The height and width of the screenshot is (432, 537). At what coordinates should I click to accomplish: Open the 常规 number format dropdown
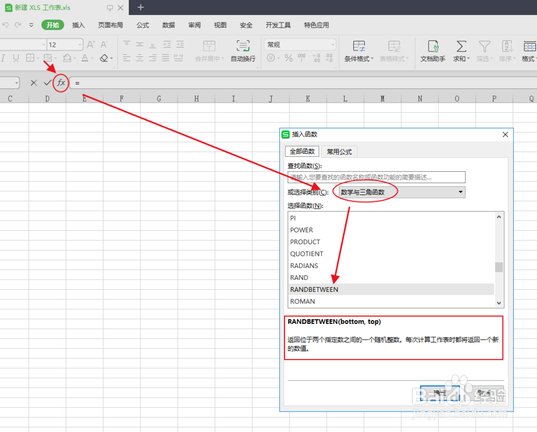(x=300, y=45)
